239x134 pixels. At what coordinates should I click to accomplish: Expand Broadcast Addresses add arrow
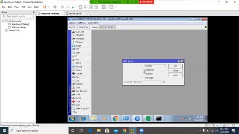point(164,82)
